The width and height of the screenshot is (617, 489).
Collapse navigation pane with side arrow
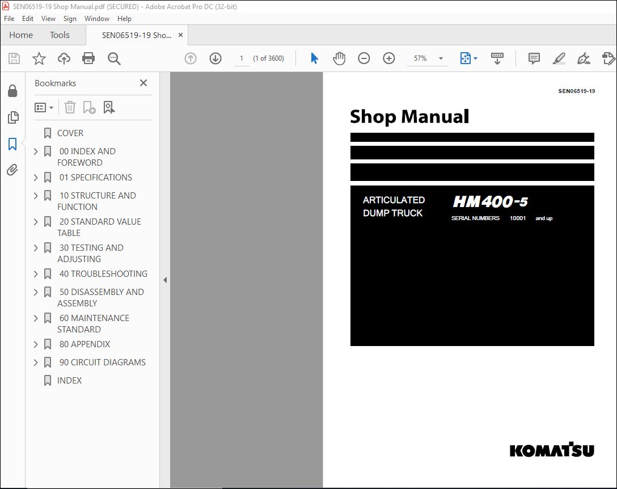pos(165,280)
